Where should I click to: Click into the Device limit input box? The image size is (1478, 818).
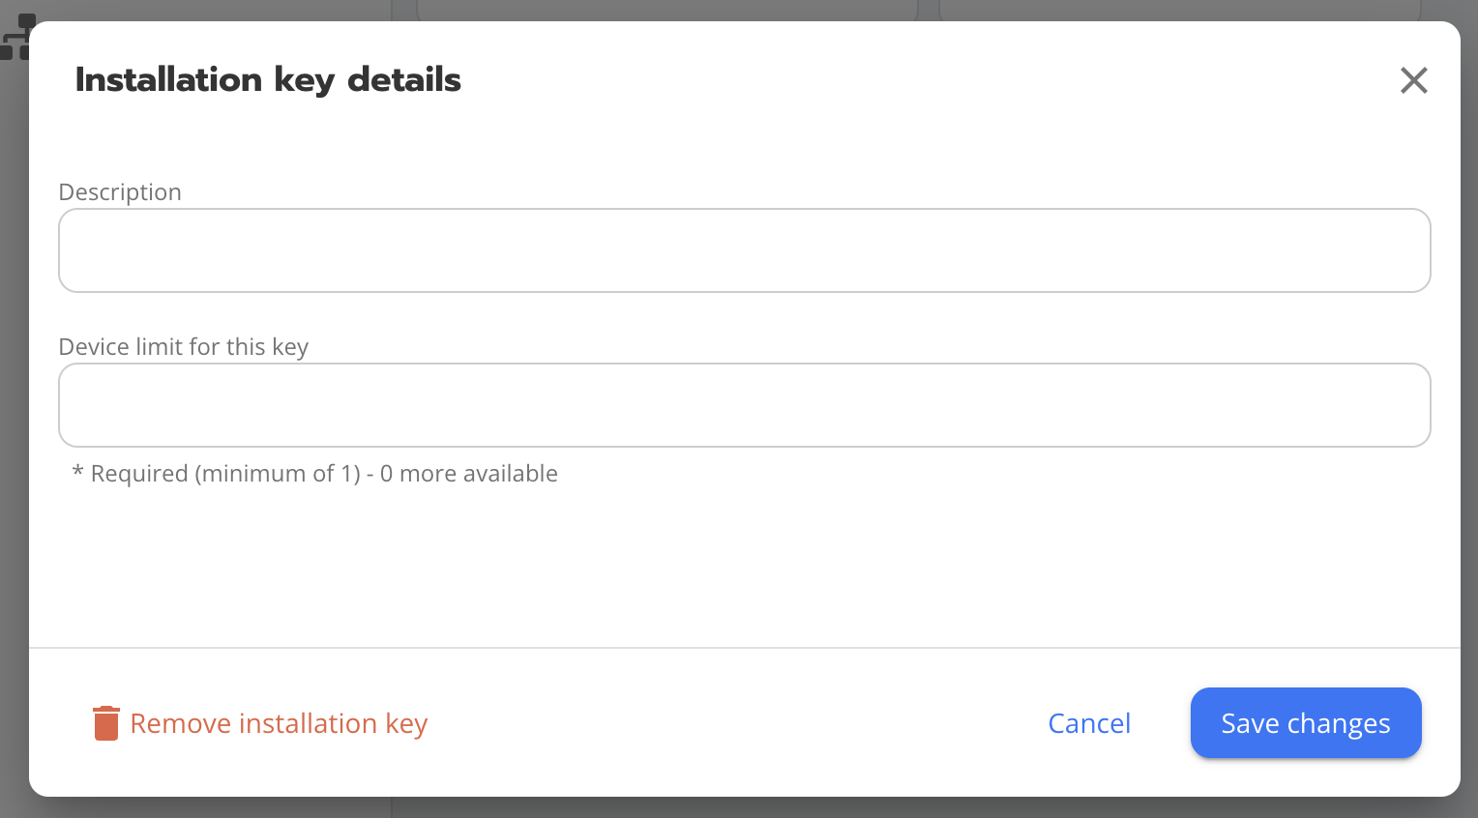pos(744,405)
